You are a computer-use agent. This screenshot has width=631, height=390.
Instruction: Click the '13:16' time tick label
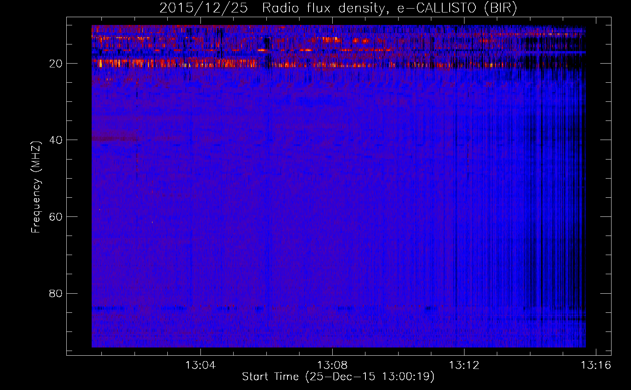point(596,365)
